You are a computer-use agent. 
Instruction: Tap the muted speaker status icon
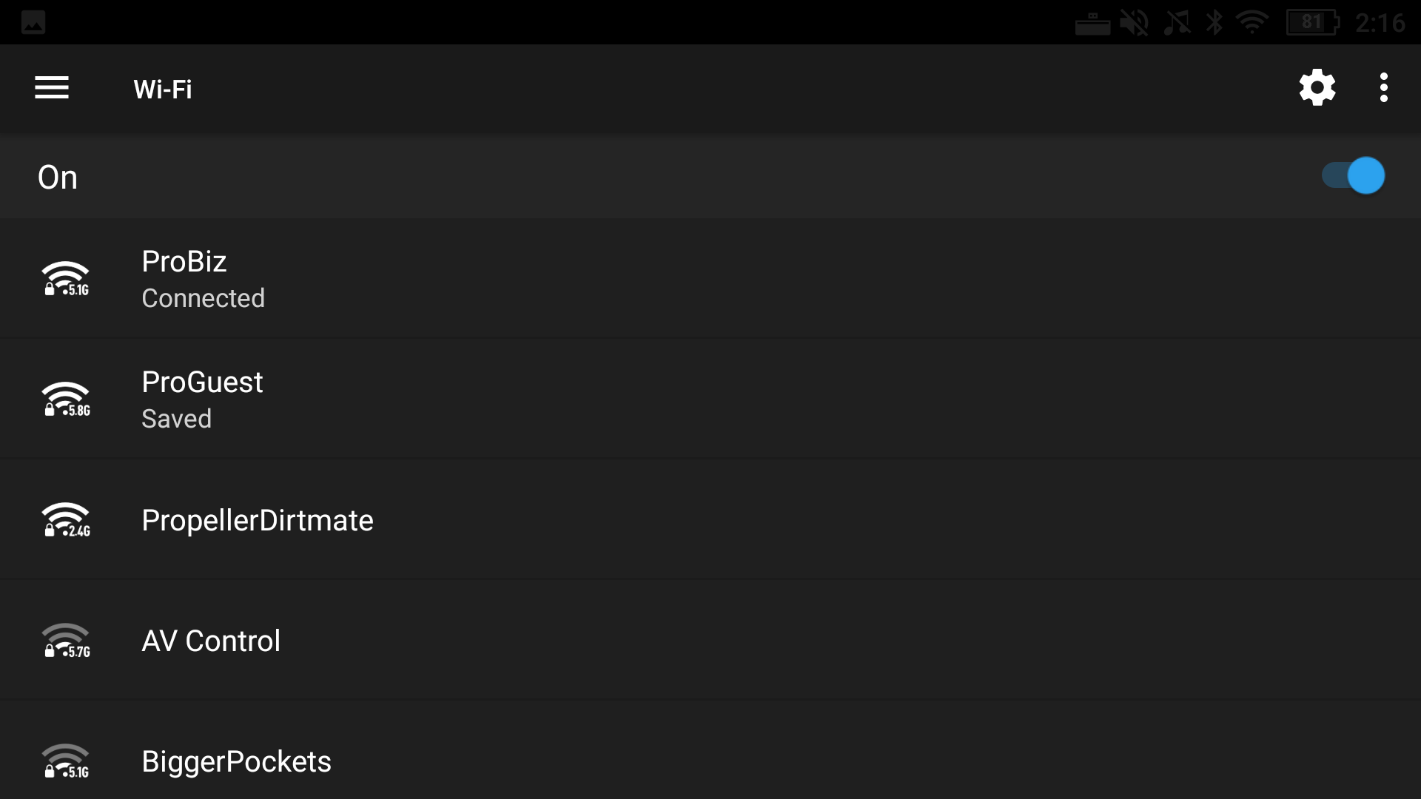pyautogui.click(x=1134, y=22)
